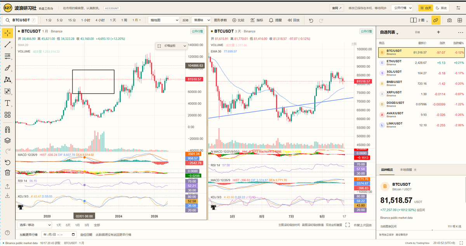Click the 比较 compare button
This screenshot has height=246, width=466.
tap(238, 20)
